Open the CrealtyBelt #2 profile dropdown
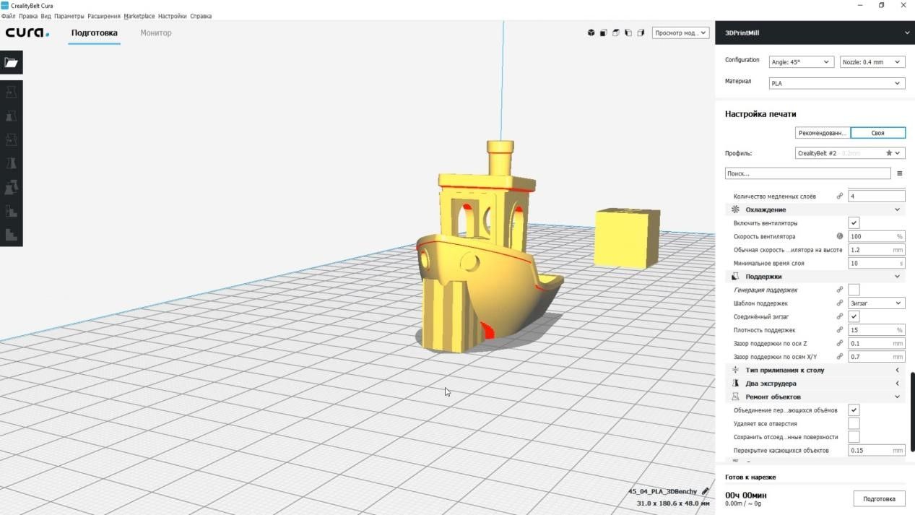 coord(850,153)
